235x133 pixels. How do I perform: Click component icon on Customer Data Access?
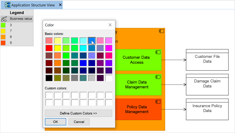coord(158,52)
